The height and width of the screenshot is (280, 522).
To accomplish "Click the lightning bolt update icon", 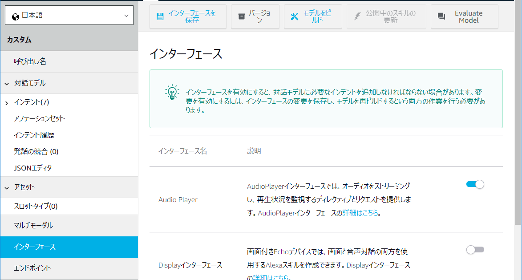I will (357, 16).
